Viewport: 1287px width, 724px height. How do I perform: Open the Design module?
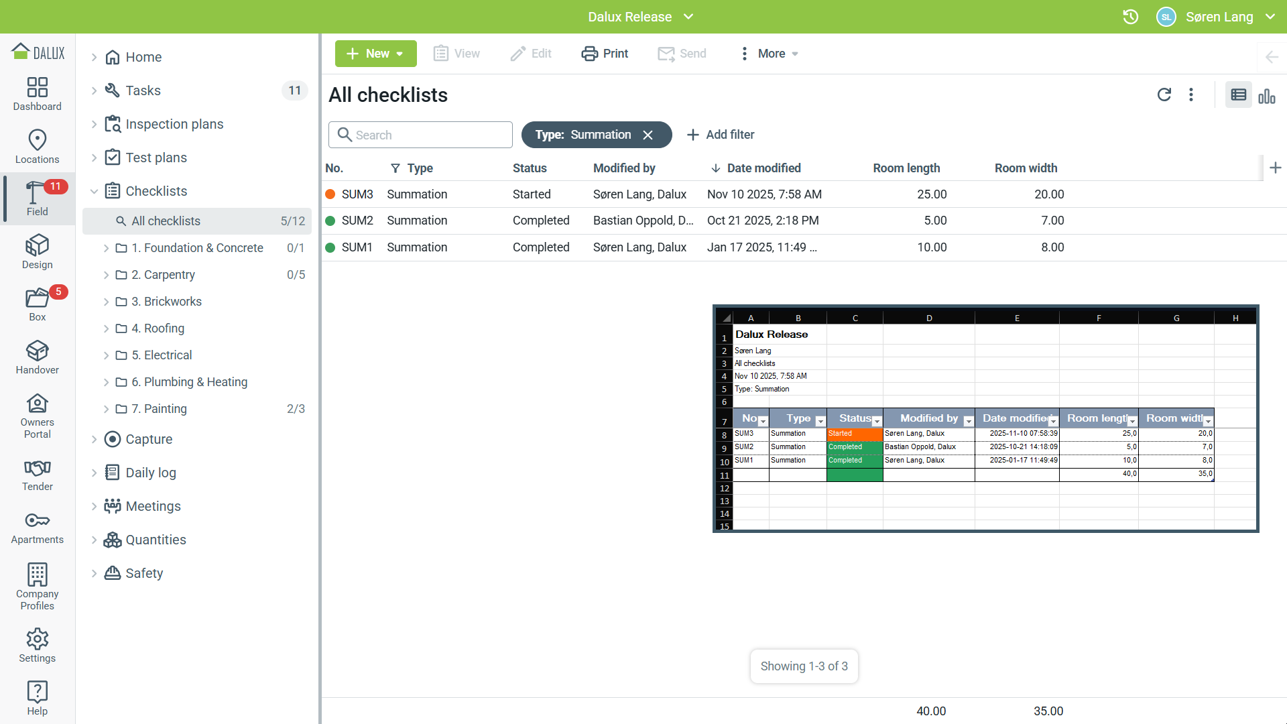click(38, 252)
